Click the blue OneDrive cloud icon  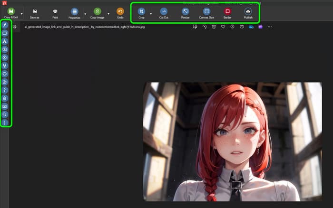pyautogui.click(x=251, y=27)
